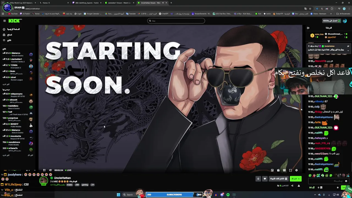Screen dimensions: 352x198
Task: Open the Chrome three-dot menu
Action: pos(348,9)
